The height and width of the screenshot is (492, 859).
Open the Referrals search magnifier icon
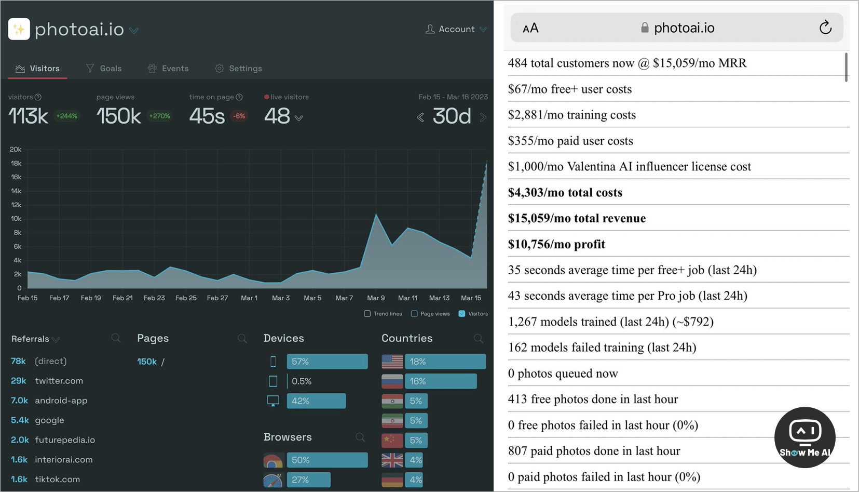coord(116,338)
